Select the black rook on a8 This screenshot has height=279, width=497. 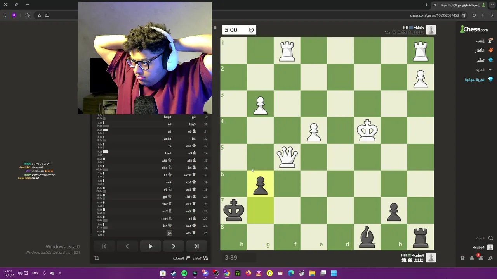[421, 237]
